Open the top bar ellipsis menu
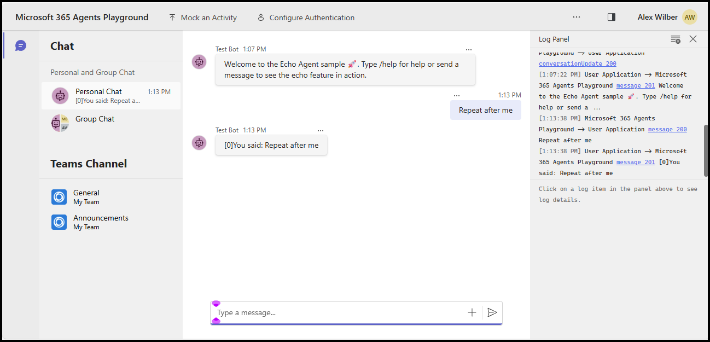The image size is (710, 342). tap(577, 17)
